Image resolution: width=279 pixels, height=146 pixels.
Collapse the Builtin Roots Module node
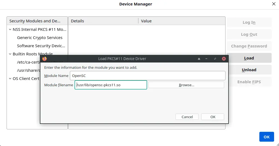point(10,54)
